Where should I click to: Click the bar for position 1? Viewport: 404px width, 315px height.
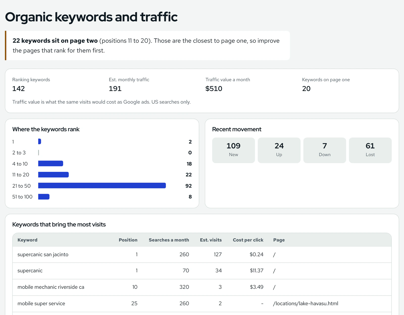[40, 142]
